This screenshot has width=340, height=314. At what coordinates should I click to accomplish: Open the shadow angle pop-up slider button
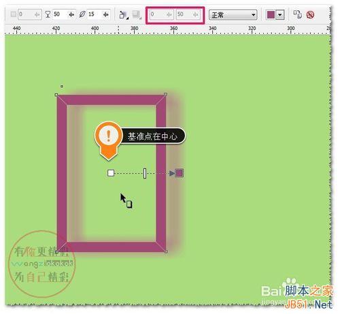click(x=37, y=15)
